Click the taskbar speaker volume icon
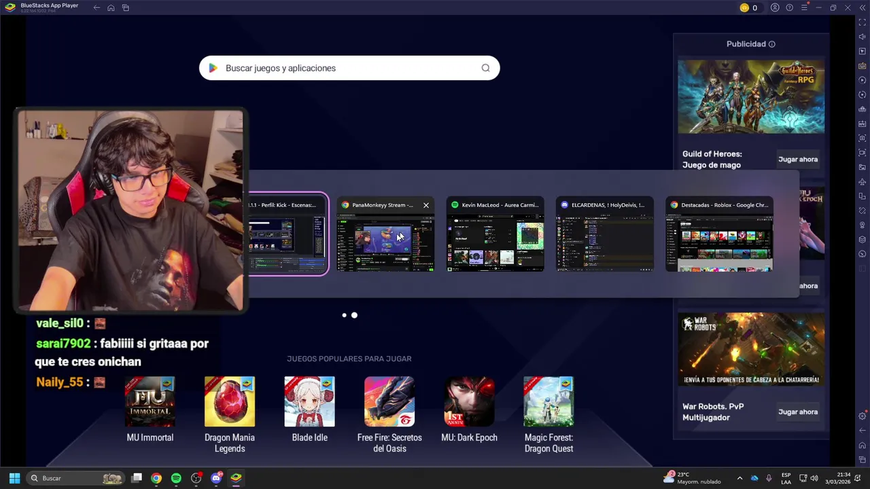 pyautogui.click(x=814, y=478)
